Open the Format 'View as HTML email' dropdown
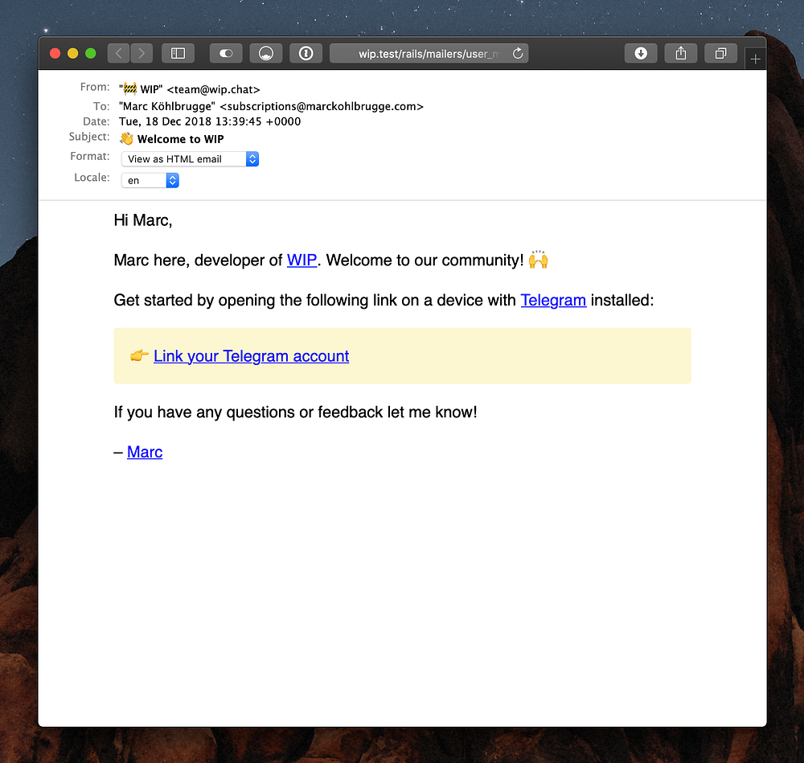The image size is (804, 763). pos(190,159)
